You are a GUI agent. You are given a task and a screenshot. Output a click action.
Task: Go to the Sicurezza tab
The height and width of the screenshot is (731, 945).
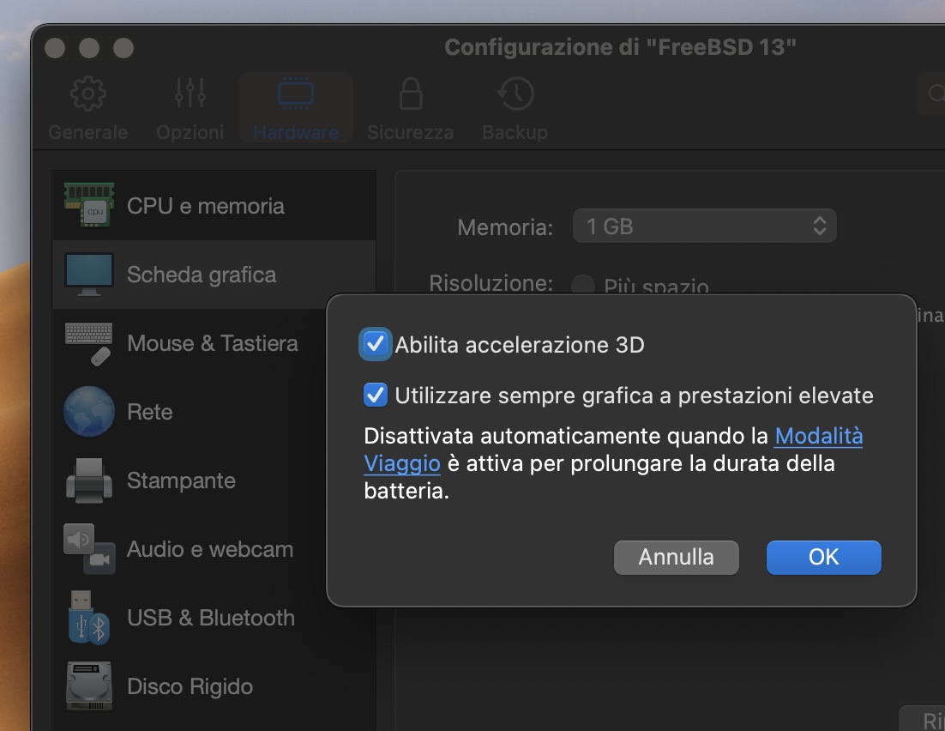coord(410,109)
